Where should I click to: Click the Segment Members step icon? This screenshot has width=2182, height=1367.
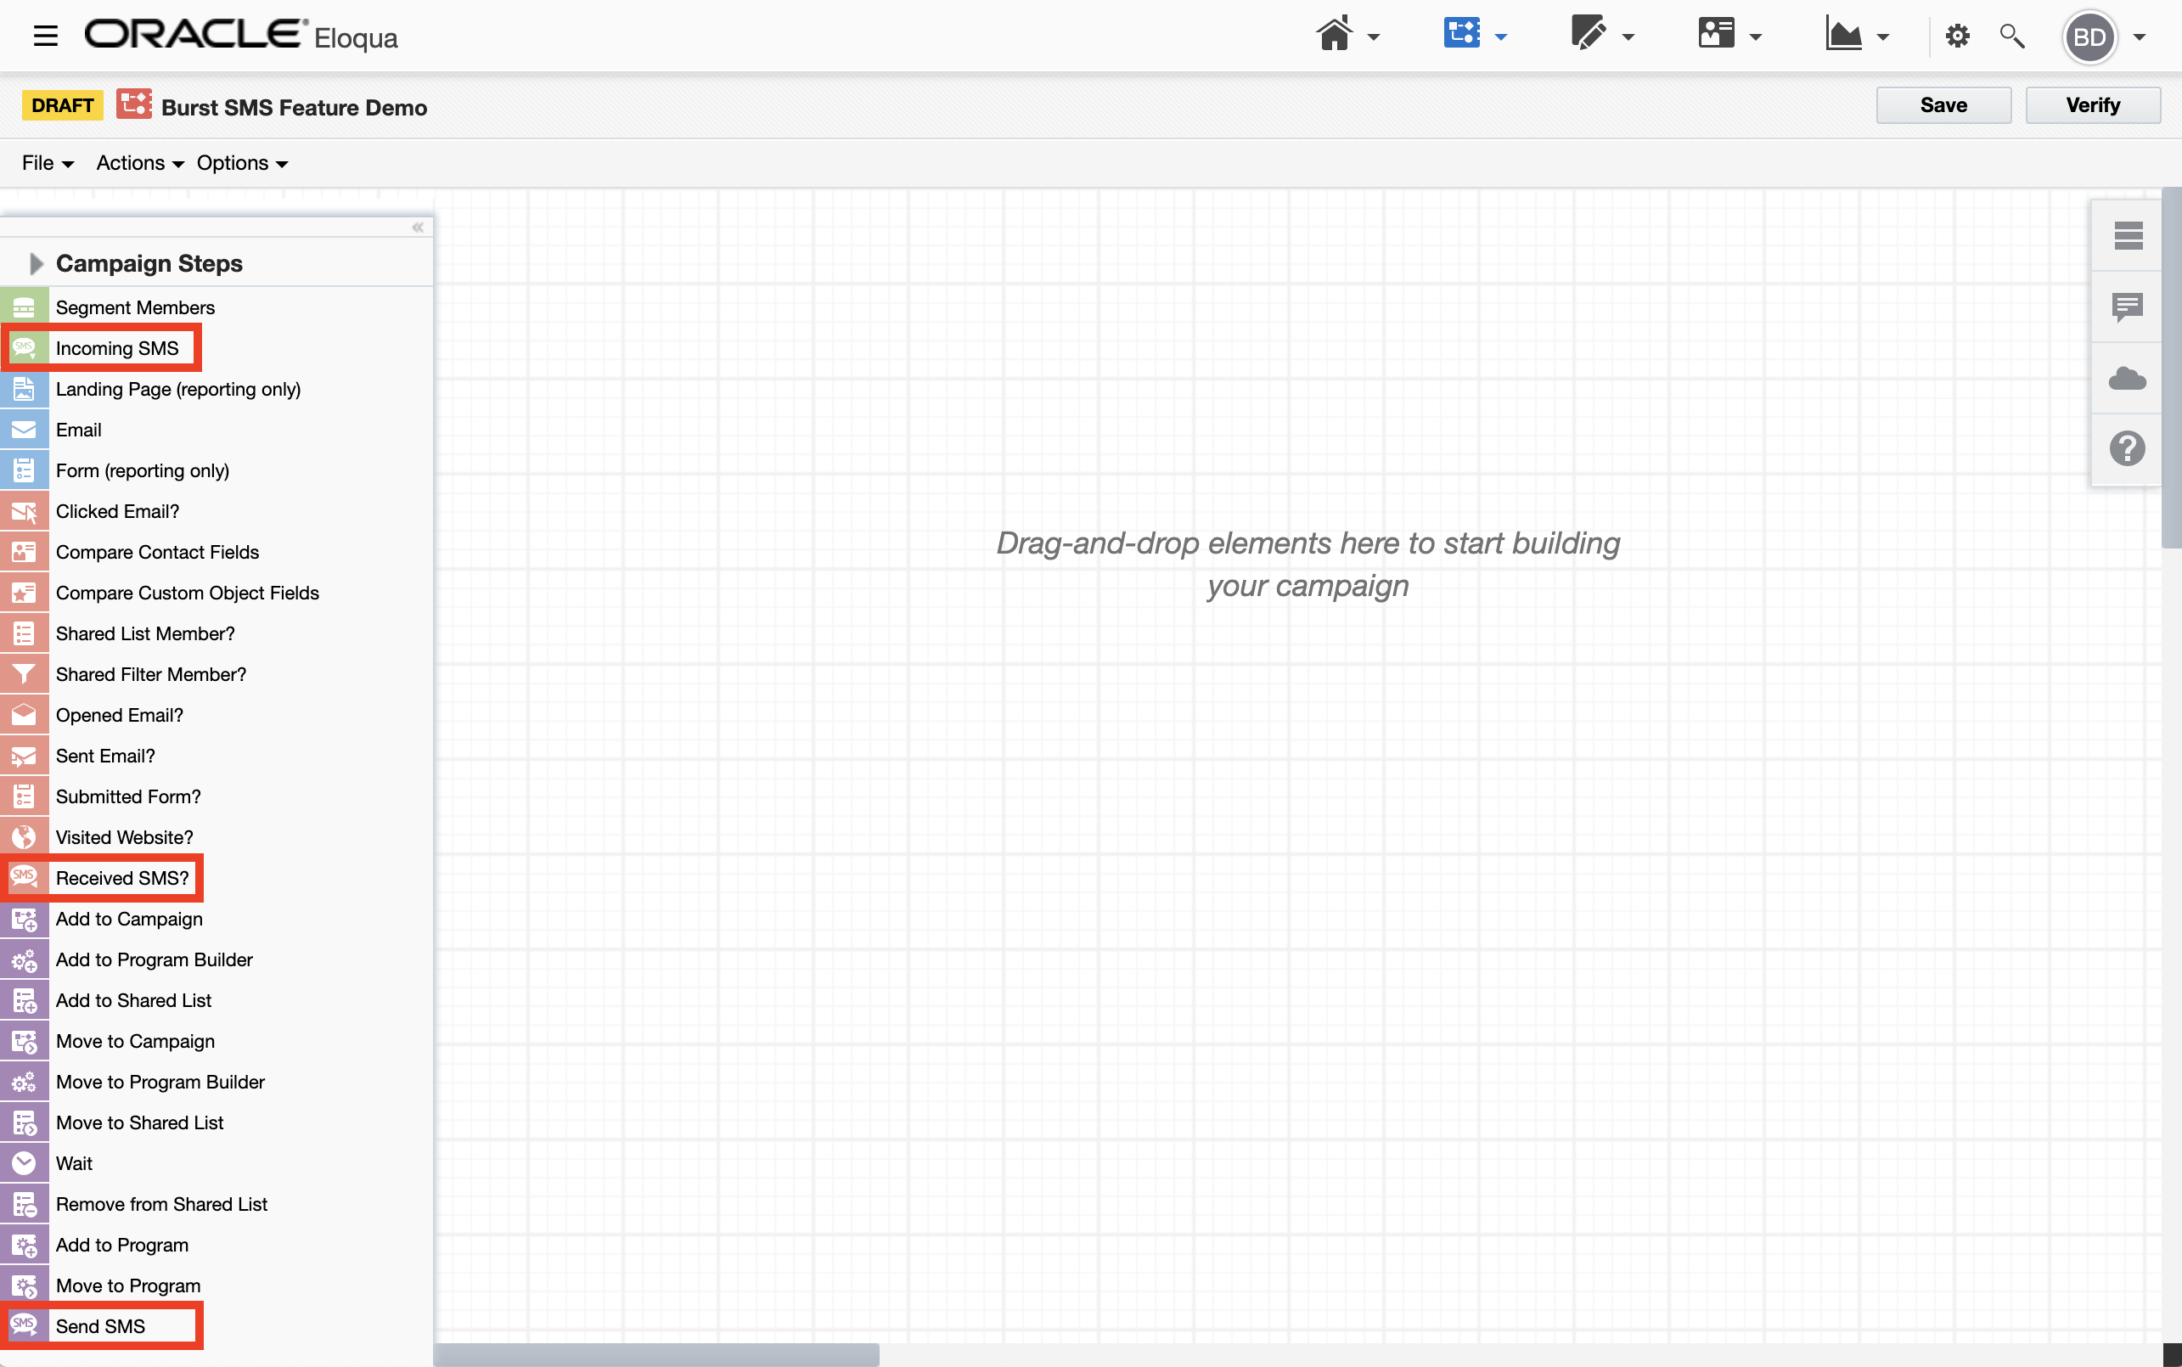pyautogui.click(x=25, y=307)
